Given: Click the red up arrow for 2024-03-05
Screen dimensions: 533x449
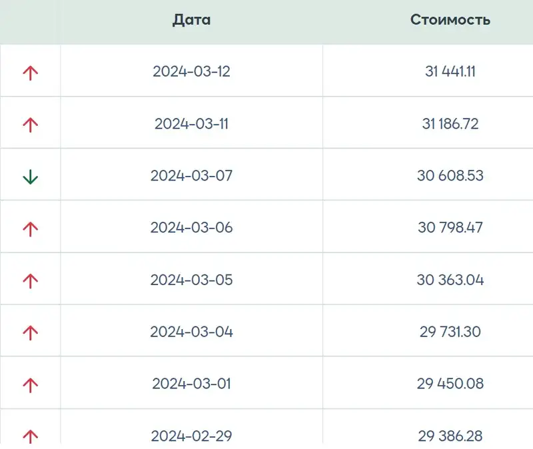Looking at the screenshot, I should 31,280.
